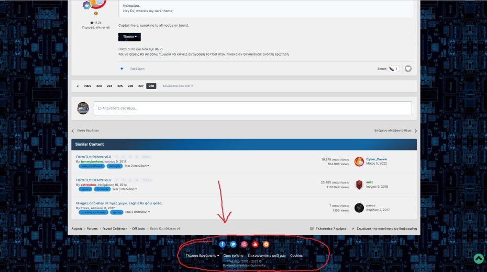Go to page 224

(x=109, y=86)
